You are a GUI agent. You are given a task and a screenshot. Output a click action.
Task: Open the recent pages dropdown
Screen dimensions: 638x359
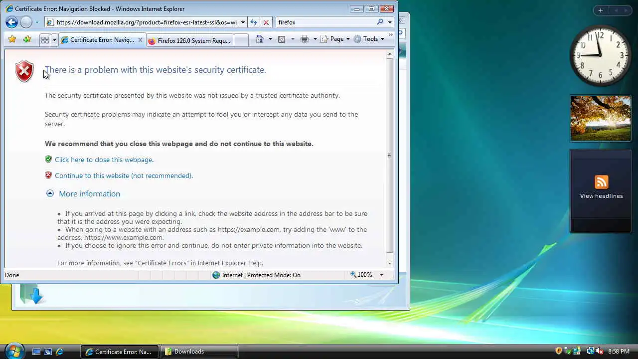coord(36,22)
